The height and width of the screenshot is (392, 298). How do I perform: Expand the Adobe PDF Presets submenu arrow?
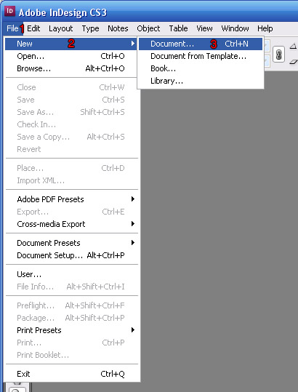tap(132, 199)
